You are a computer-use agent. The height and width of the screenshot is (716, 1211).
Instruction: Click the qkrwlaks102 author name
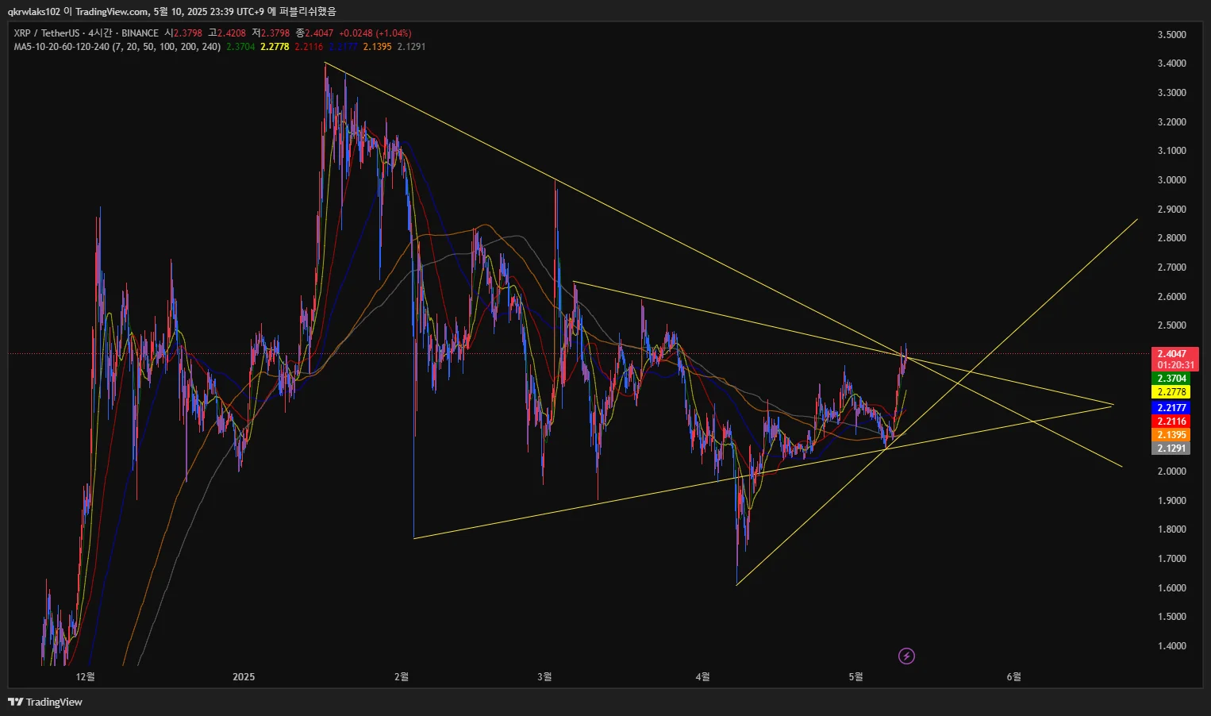34,11
